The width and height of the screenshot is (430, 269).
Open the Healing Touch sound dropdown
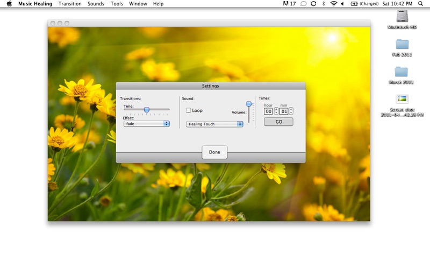click(x=214, y=124)
